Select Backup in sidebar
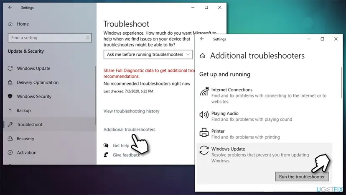346x195 pixels. pos(24,110)
